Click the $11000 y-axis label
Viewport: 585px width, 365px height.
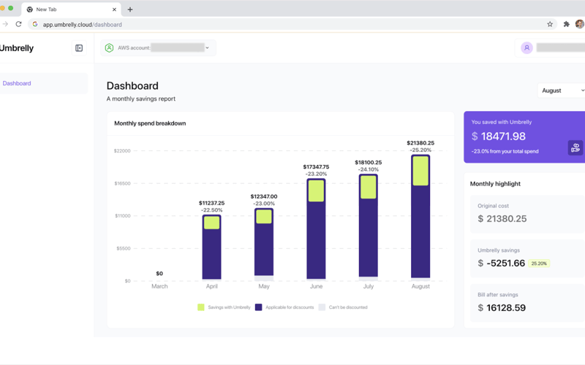click(x=122, y=215)
